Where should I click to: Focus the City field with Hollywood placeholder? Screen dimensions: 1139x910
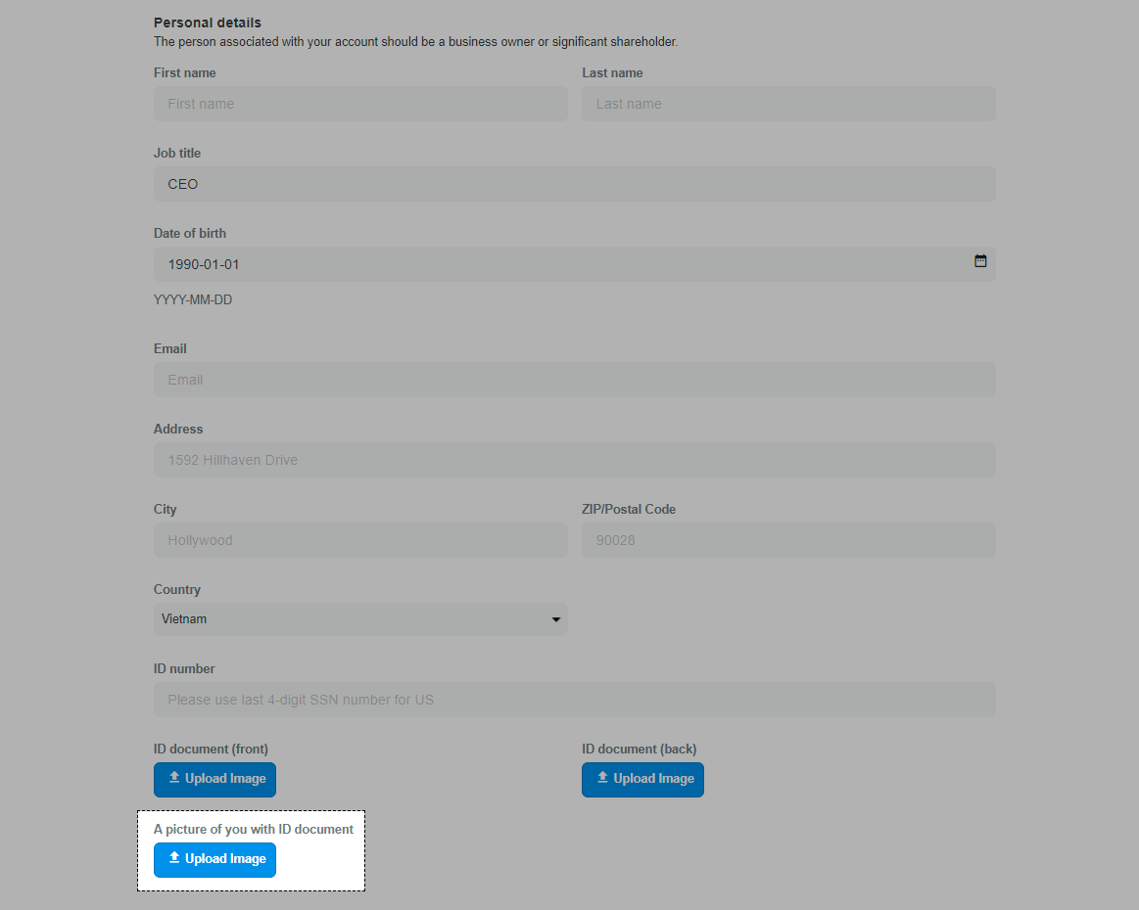[x=360, y=540]
